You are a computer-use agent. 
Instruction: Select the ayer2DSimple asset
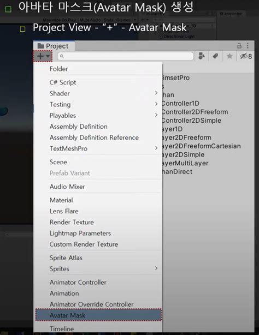pos(183,155)
